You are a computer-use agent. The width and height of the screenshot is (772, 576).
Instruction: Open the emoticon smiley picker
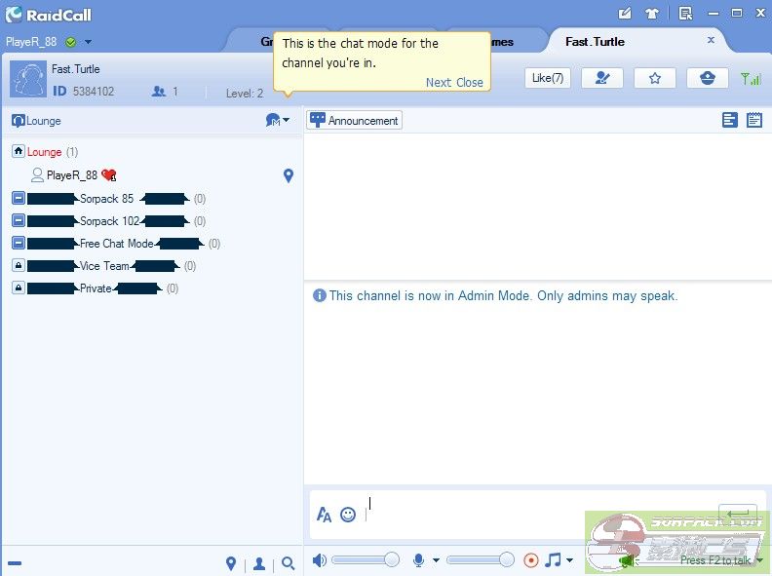click(x=348, y=515)
